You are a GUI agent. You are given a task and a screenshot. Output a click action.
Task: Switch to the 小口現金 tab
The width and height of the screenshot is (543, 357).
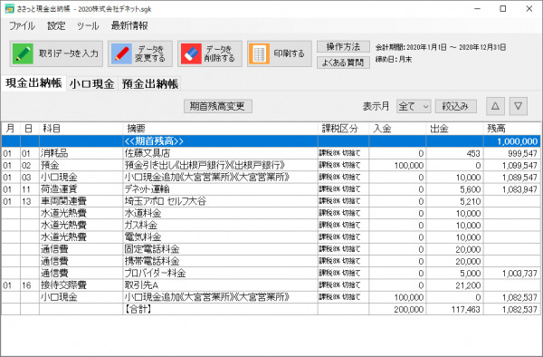point(91,84)
